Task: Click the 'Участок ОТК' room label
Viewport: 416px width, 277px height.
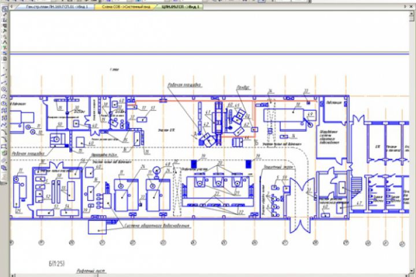Action: coord(166,130)
